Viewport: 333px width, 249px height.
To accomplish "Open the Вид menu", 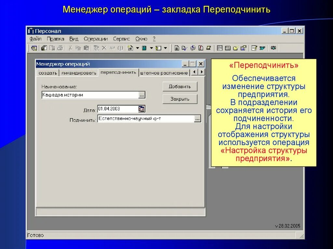I will [74, 39].
